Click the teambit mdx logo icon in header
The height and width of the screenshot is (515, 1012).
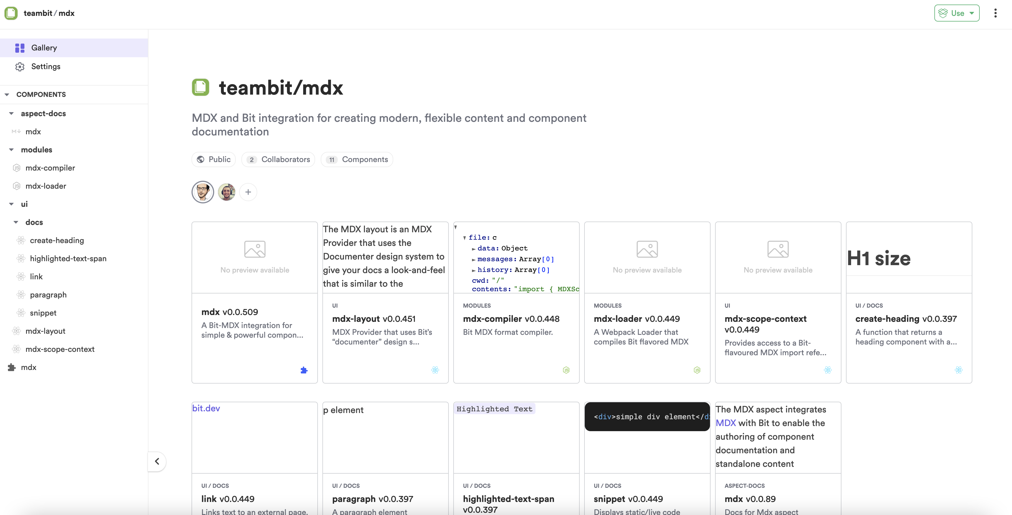[x=11, y=13]
